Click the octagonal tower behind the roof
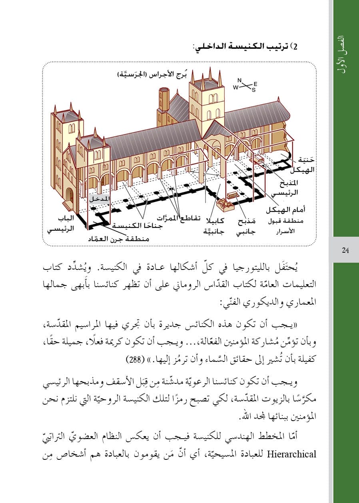 (x=164, y=99)
